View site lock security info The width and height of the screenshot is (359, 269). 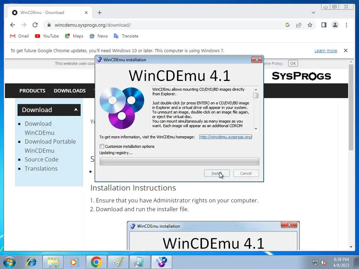coord(49,25)
